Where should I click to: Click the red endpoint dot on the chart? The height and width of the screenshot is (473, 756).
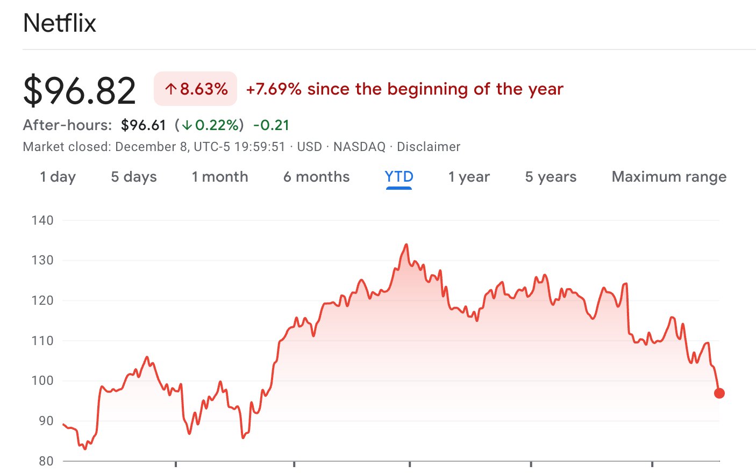pos(719,393)
